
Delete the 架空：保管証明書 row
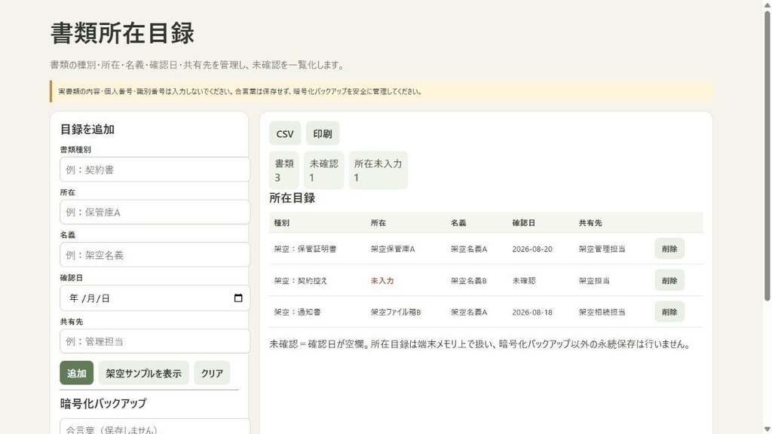point(669,249)
